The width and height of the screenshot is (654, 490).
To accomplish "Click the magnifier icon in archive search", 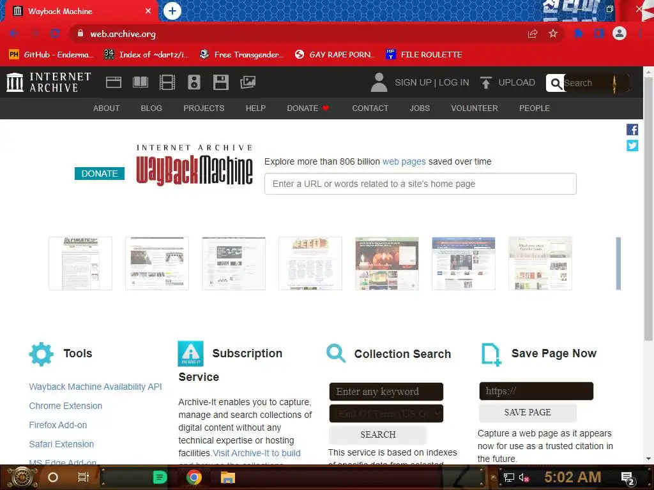I will (x=556, y=84).
